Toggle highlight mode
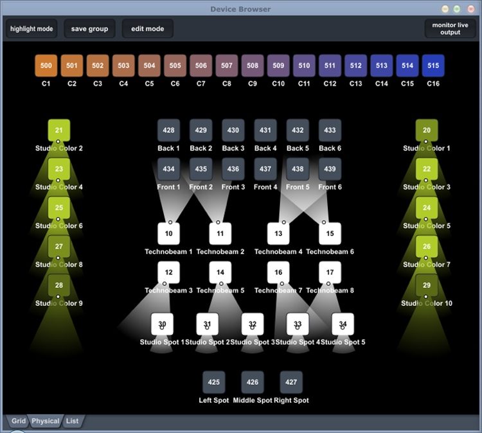This screenshot has height=433, width=482. 31,29
